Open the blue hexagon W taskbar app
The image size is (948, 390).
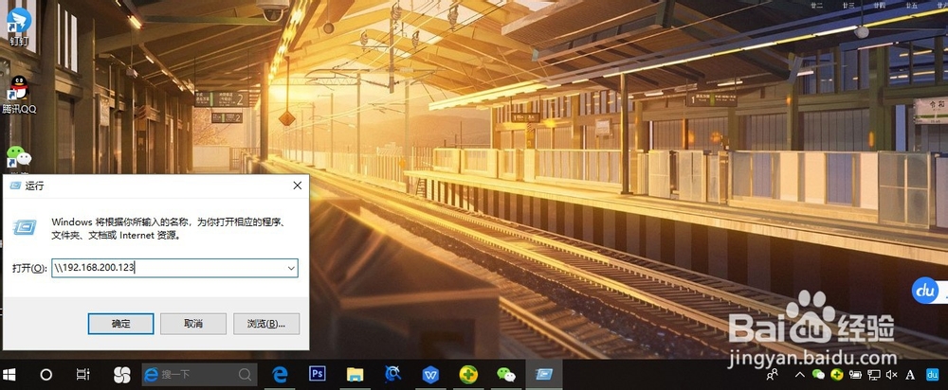[x=430, y=375]
